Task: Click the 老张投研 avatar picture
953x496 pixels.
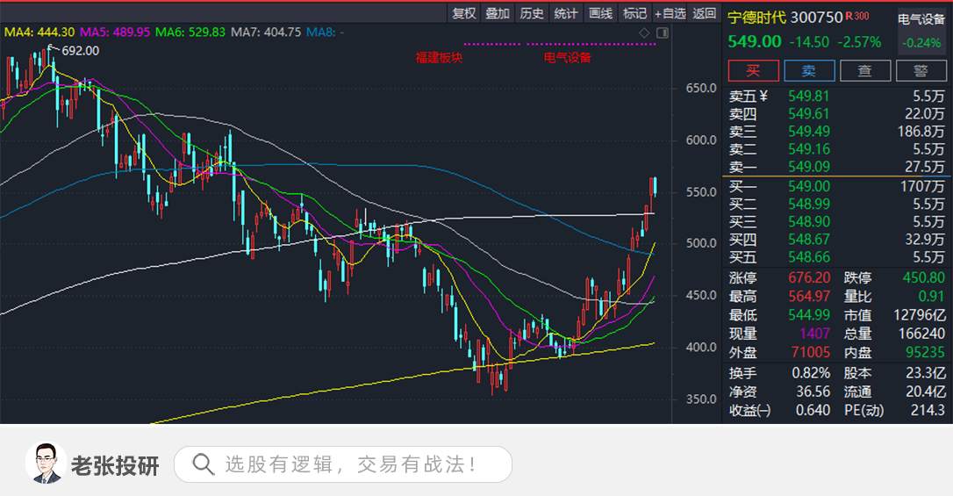Action: (46, 464)
